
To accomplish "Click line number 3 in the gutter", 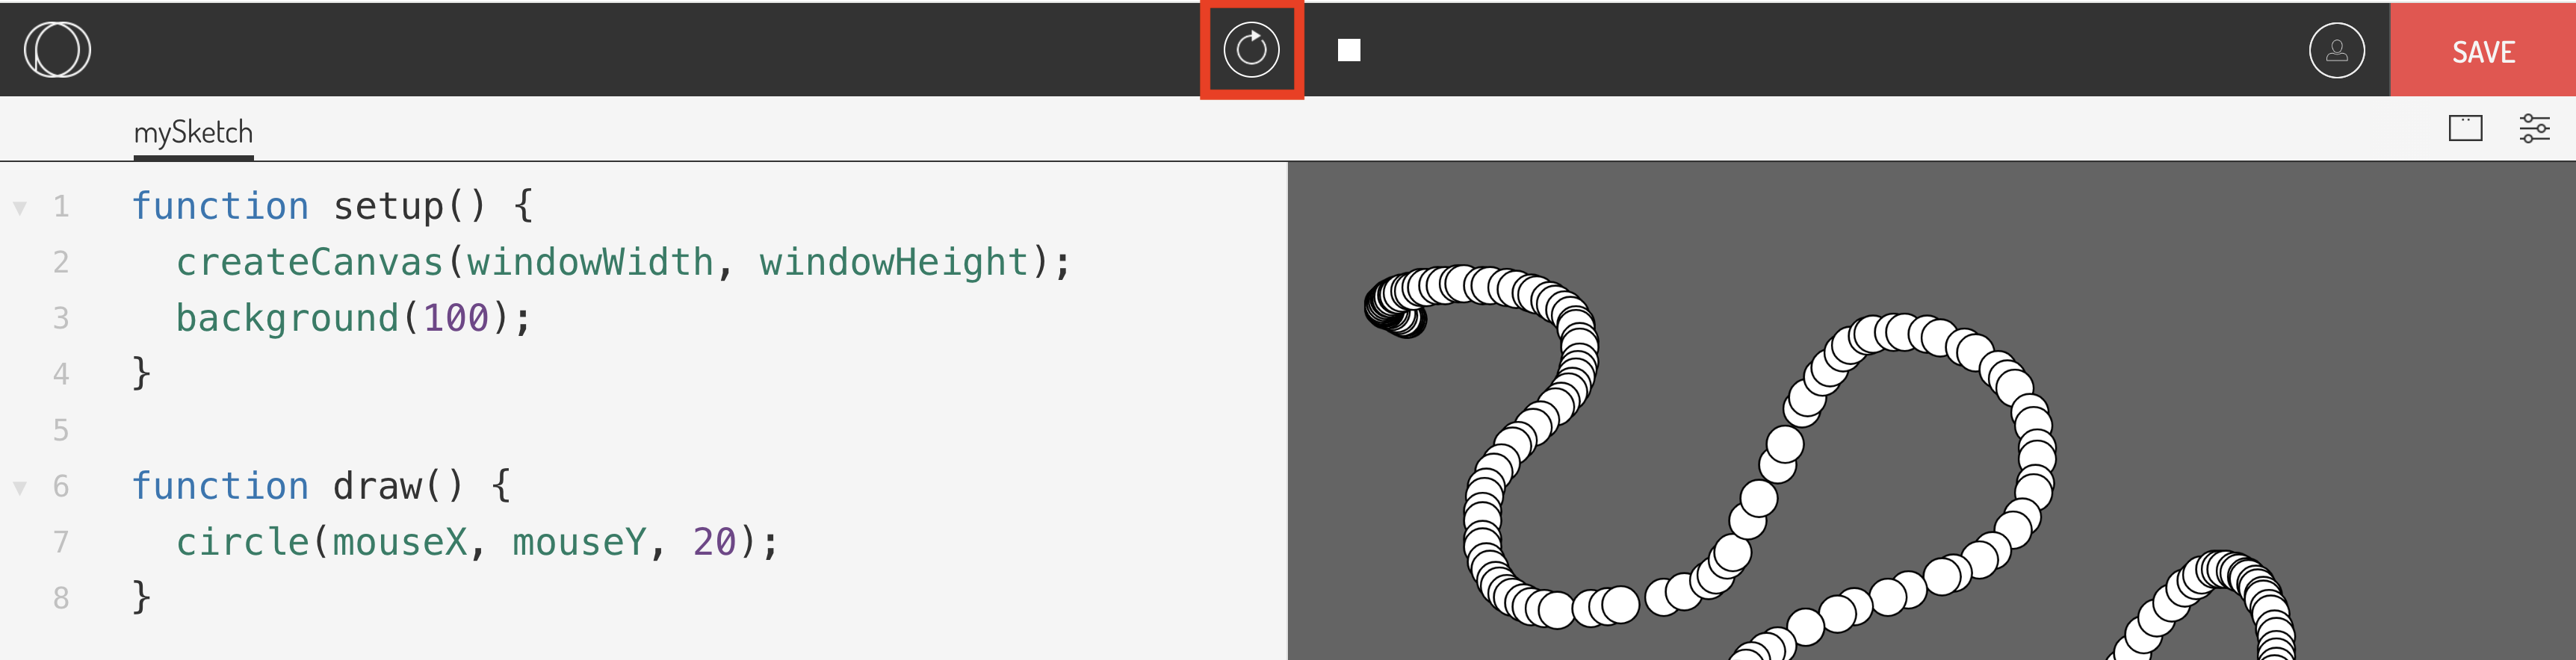I will click(61, 318).
